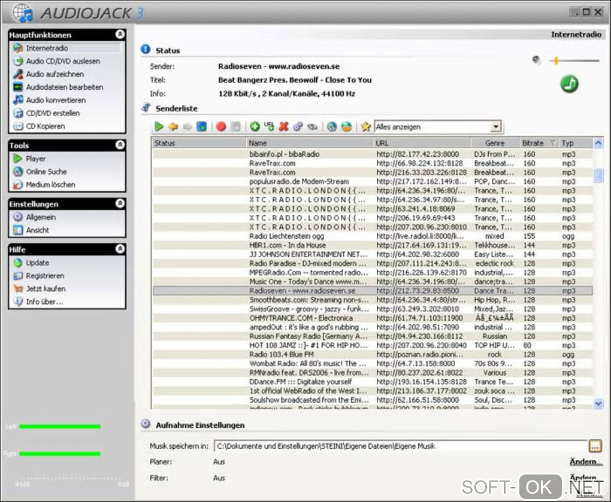
Task: Open the Alles anzeigen filter dropdown
Action: pos(495,127)
